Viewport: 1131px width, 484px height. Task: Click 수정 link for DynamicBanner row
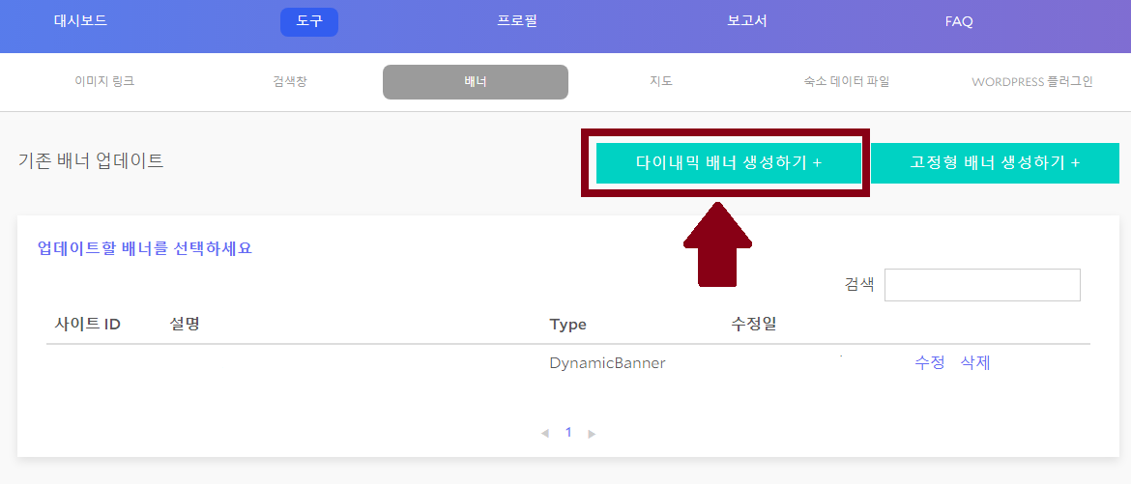pos(929,363)
